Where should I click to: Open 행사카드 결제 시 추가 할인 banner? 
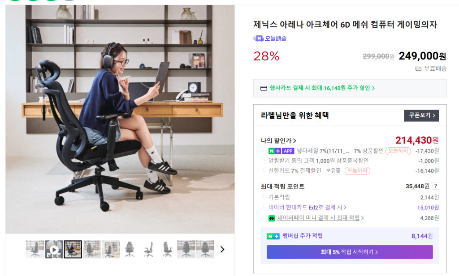click(x=322, y=88)
